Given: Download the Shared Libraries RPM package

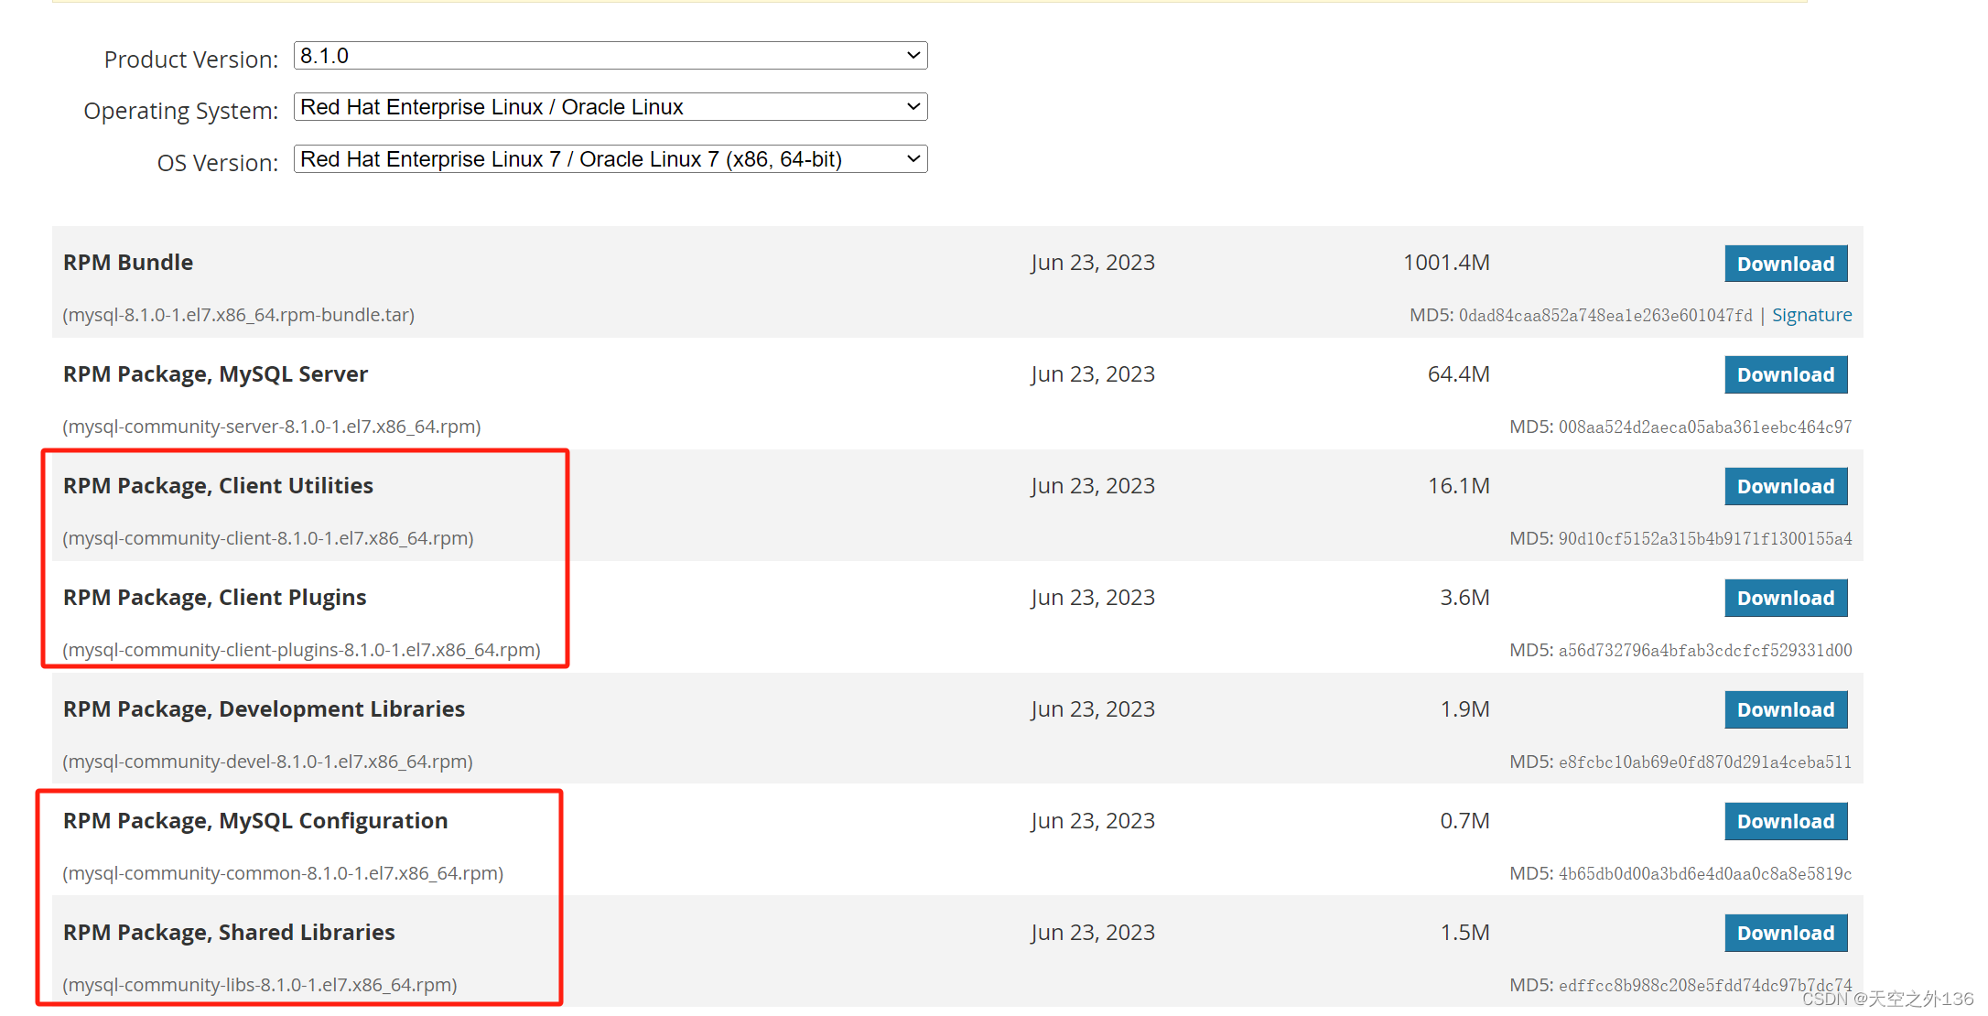Looking at the screenshot, I should (x=1785, y=934).
